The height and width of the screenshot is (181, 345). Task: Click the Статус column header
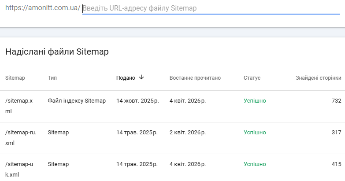point(252,78)
